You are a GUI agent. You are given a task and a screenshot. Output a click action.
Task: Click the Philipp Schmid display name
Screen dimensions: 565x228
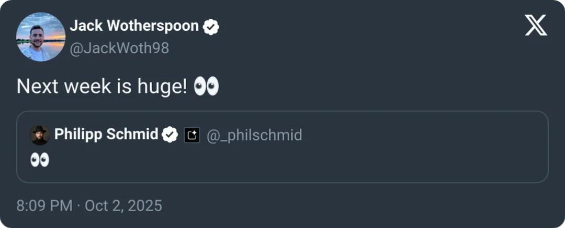106,135
